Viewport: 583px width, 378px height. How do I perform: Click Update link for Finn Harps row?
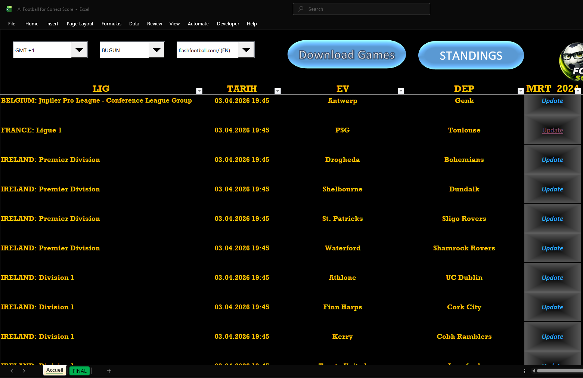tap(552, 307)
